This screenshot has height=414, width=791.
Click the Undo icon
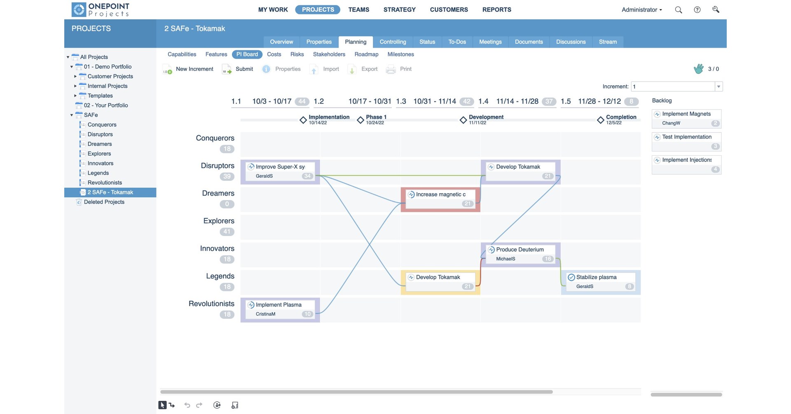click(x=187, y=405)
